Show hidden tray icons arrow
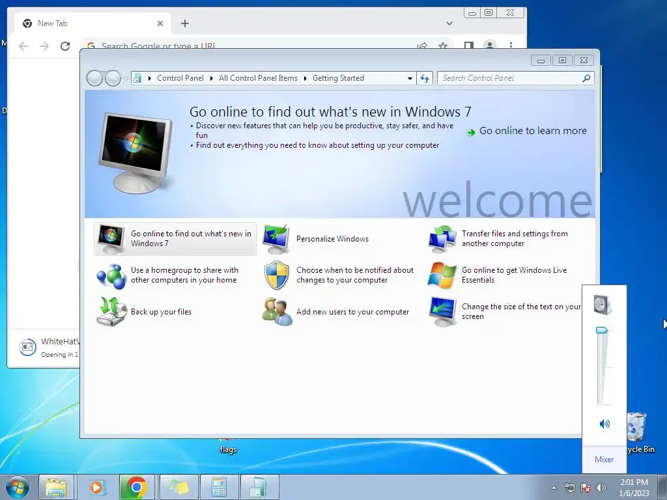The height and width of the screenshot is (500, 667). (x=554, y=488)
